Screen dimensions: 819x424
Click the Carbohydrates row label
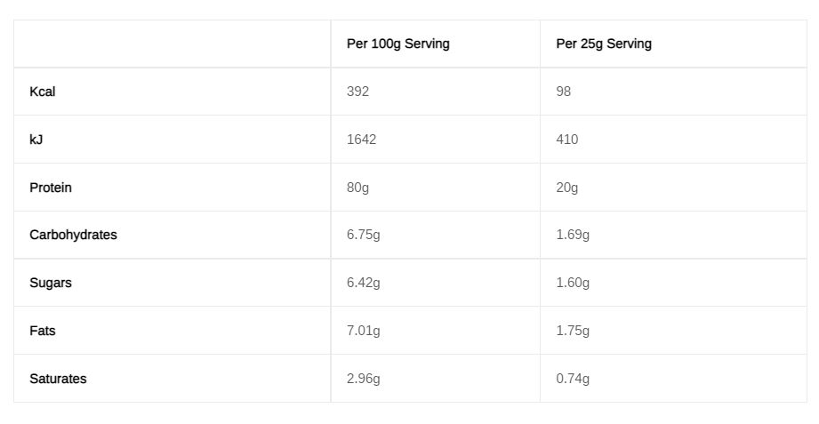tap(73, 235)
